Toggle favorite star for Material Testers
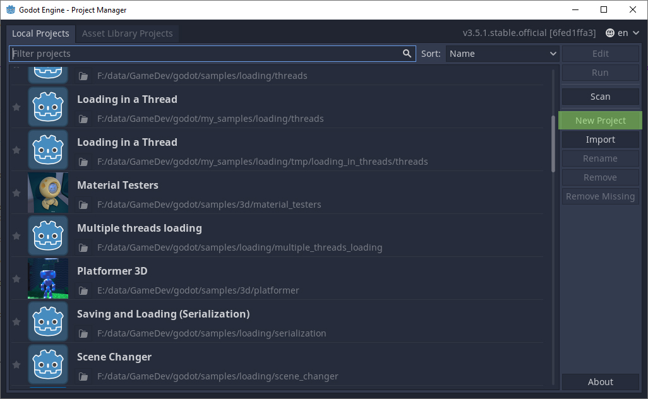The width and height of the screenshot is (648, 399). click(16, 193)
